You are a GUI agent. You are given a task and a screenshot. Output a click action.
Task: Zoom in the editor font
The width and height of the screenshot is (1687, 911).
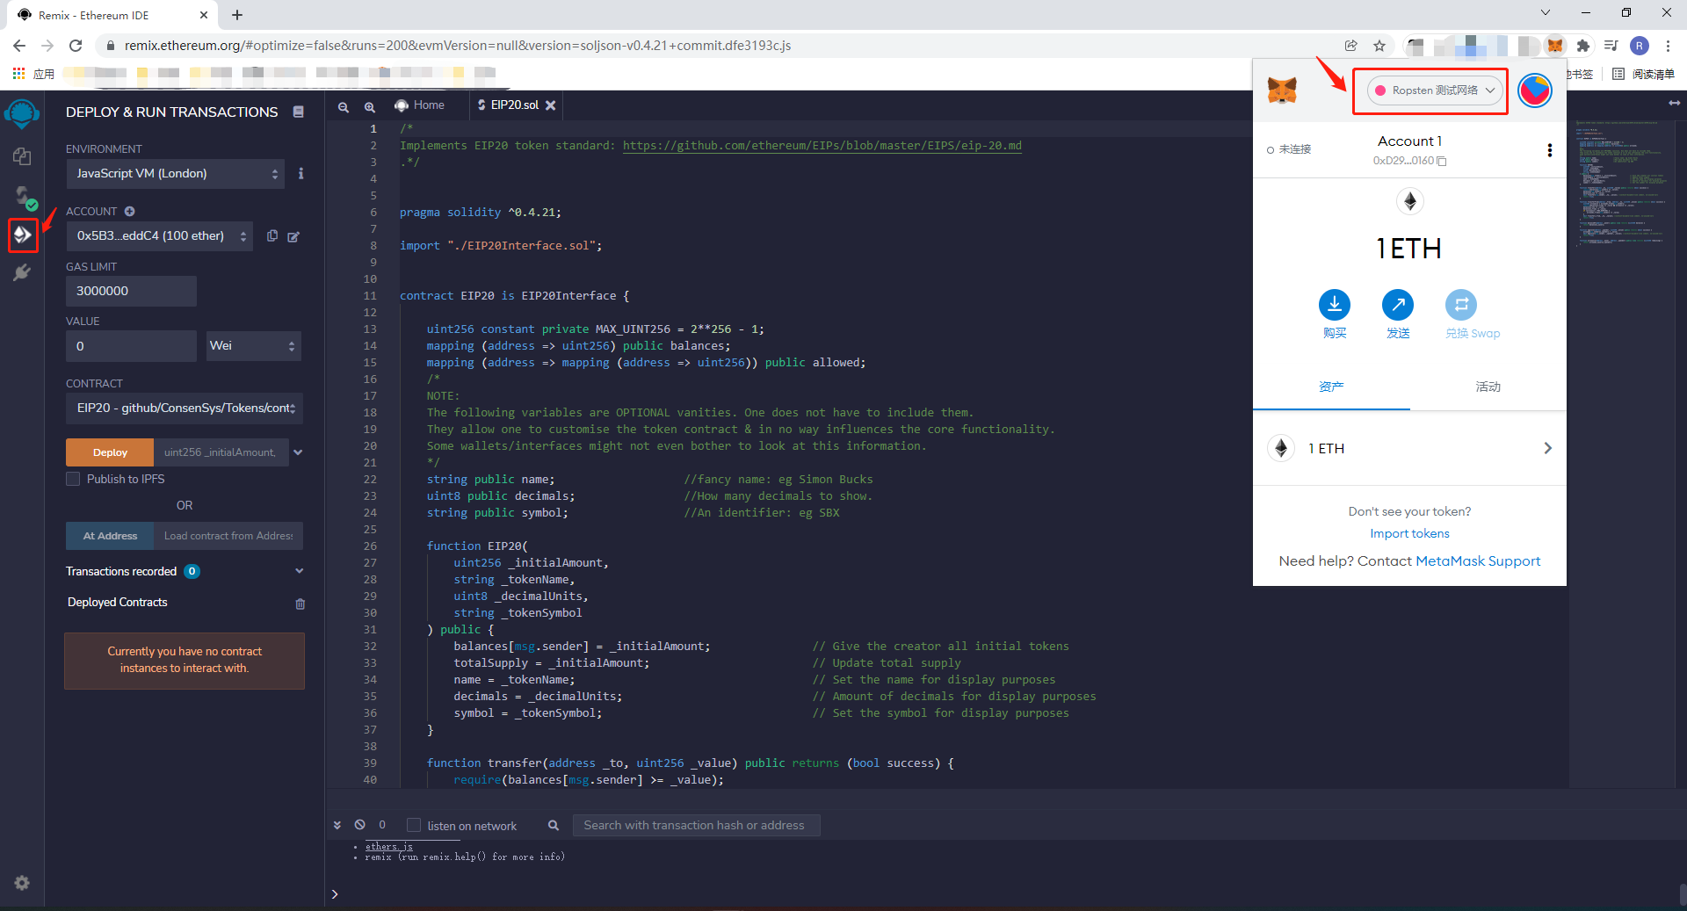tap(370, 106)
